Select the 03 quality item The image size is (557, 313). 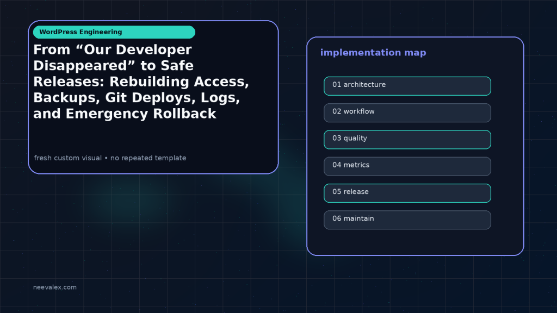pos(407,140)
